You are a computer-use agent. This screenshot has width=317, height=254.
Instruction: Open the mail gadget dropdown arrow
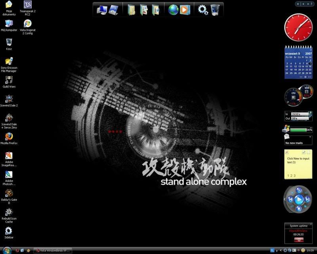310,137
